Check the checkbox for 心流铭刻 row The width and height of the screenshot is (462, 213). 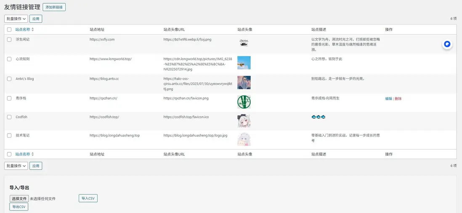(9, 59)
